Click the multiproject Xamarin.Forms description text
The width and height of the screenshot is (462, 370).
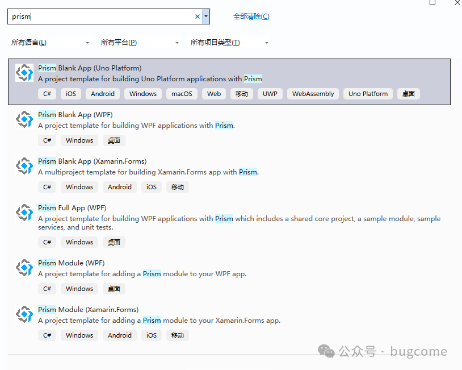point(148,172)
